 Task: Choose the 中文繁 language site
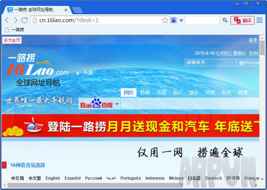35,178
